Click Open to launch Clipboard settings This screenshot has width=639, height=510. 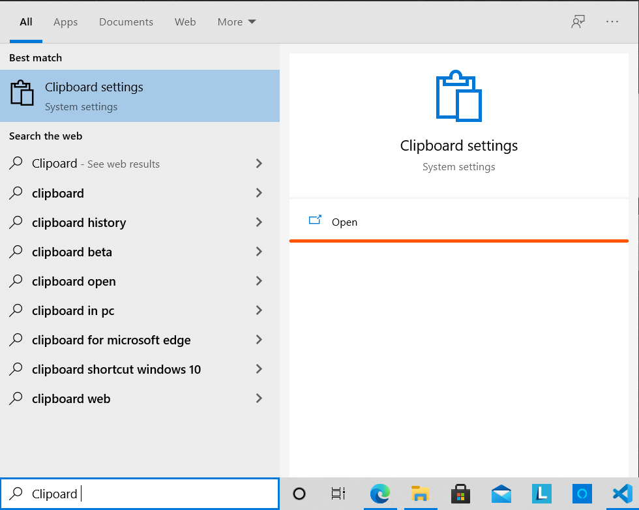[459, 221]
